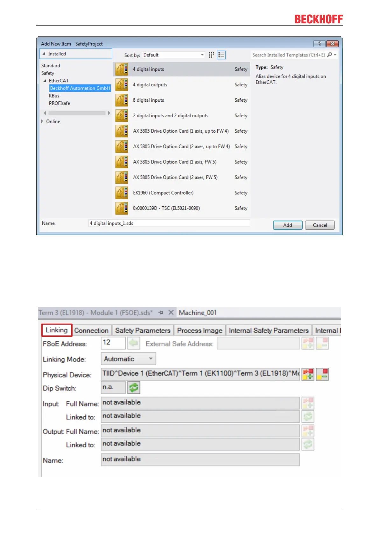This screenshot has height=537, width=379.
Task: Click the Name field with 4 digital inputs_1.sds
Action: coord(169,223)
